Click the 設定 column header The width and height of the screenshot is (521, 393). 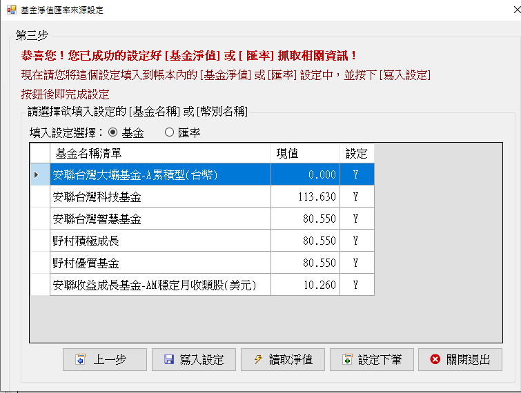tap(357, 153)
